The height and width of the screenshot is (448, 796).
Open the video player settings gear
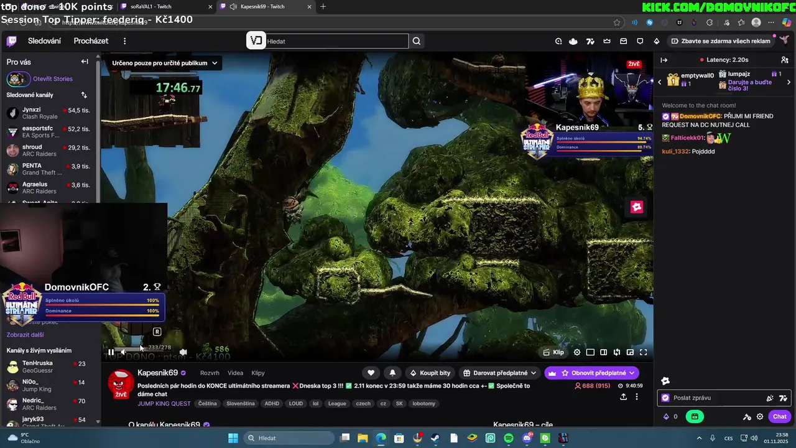point(577,352)
